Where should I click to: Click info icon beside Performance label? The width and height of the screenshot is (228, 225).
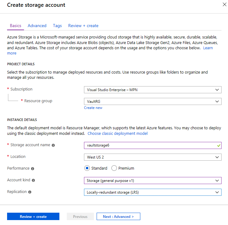click(x=33, y=169)
